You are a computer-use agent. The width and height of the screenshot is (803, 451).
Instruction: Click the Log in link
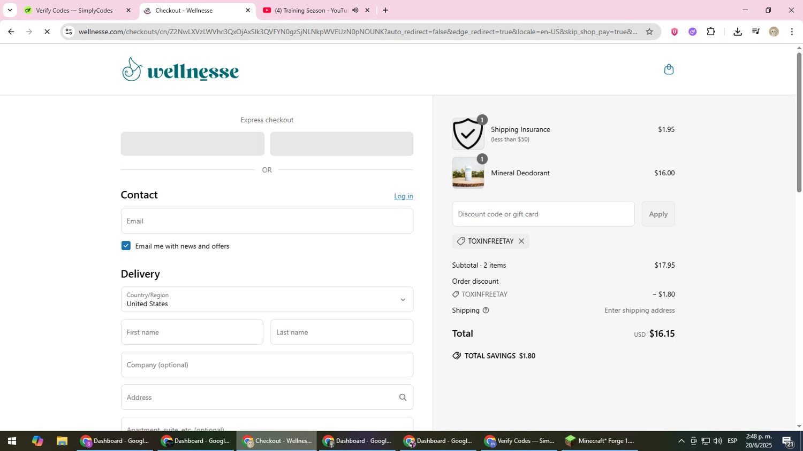404,196
